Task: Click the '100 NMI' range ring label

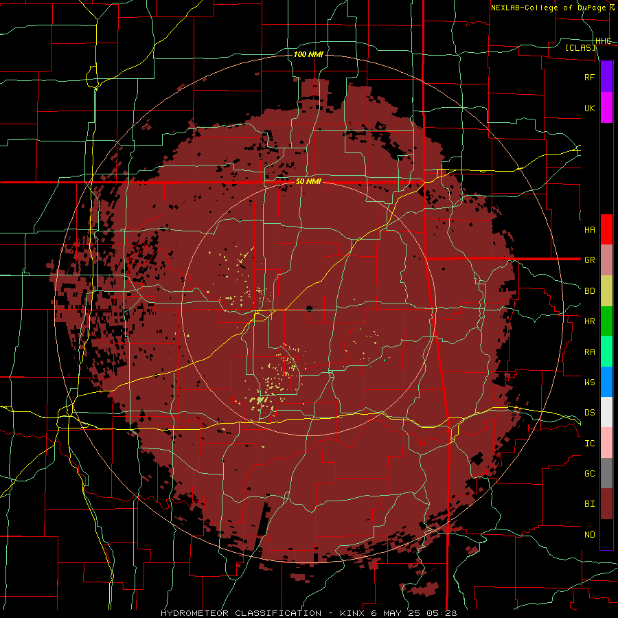Action: (308, 54)
